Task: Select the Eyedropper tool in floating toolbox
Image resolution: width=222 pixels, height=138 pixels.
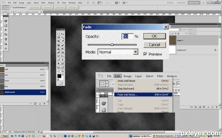Action: pyautogui.click(x=63, y=41)
